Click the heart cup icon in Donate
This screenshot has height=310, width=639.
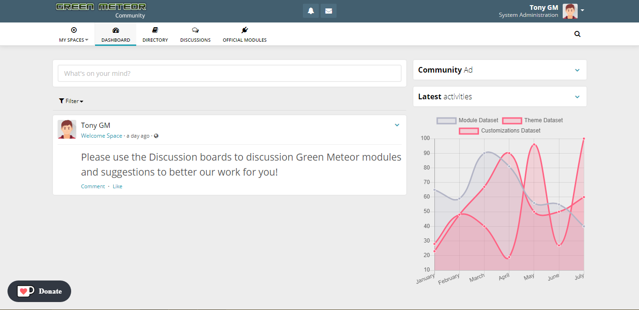pos(25,291)
